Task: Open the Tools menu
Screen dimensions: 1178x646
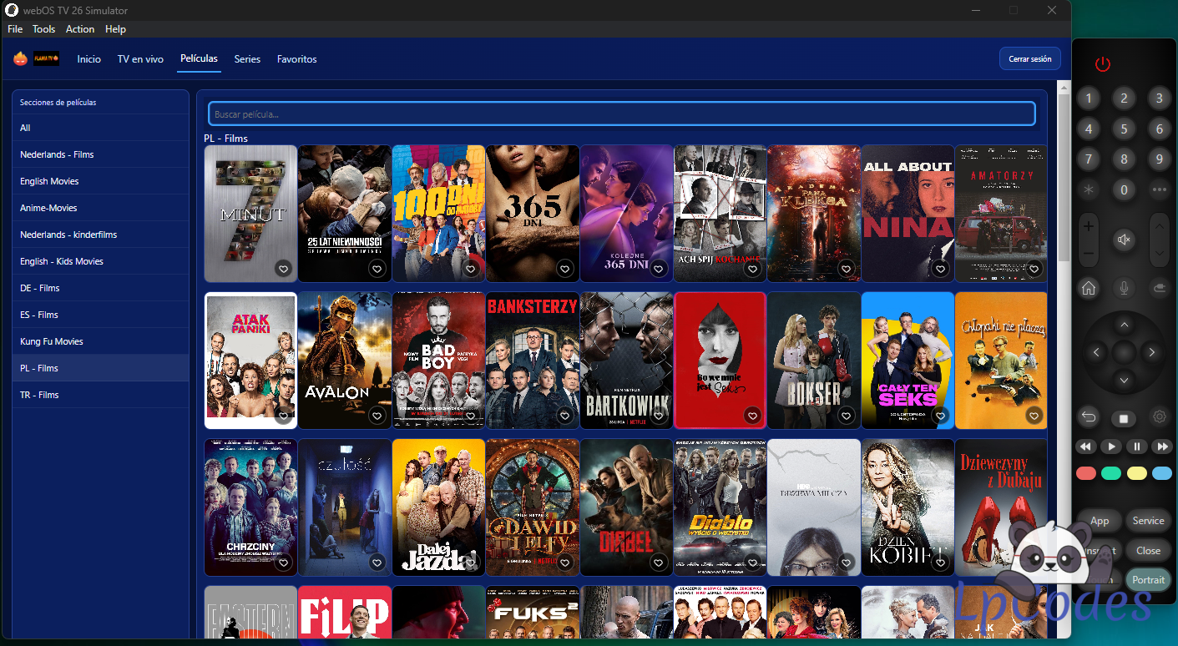Action: point(43,29)
